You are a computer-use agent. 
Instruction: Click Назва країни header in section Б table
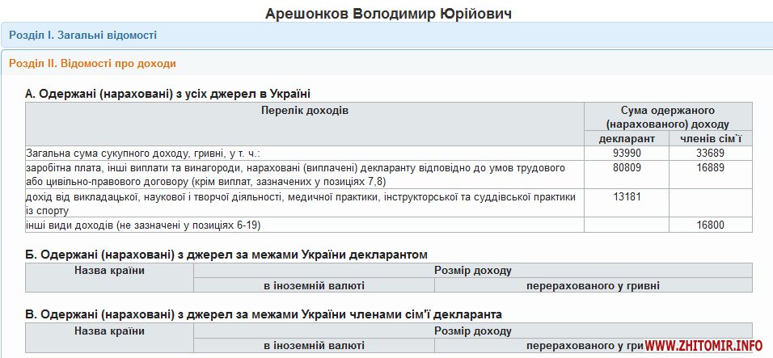(x=109, y=271)
